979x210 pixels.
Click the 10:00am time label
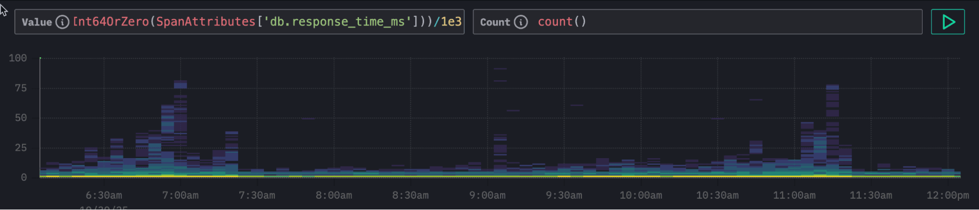tap(641, 195)
